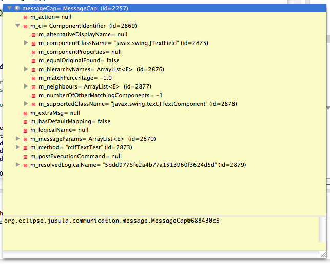Expand the m_method rcIfTextTest entry
Screen dimensions: 330x264
click(18, 147)
